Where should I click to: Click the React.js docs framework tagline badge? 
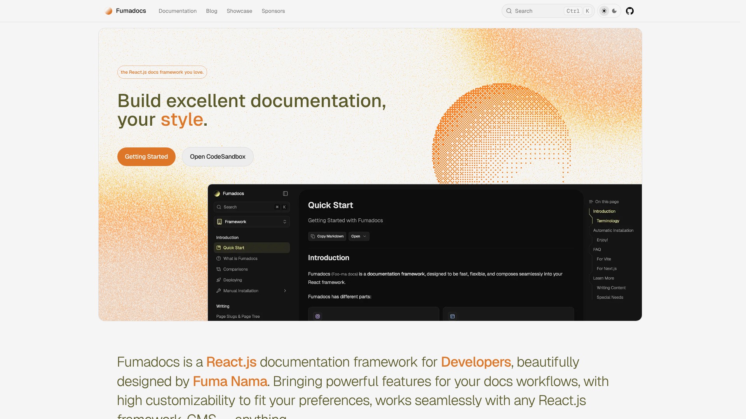162,72
